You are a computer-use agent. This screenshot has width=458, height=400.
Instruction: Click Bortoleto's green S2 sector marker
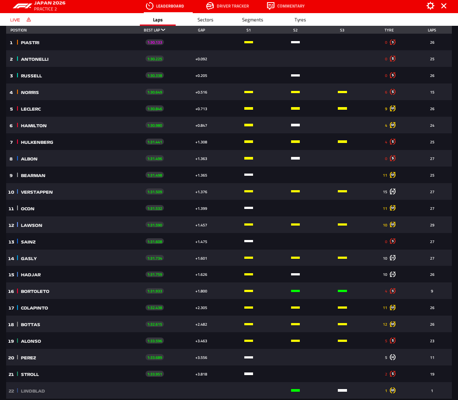point(295,291)
